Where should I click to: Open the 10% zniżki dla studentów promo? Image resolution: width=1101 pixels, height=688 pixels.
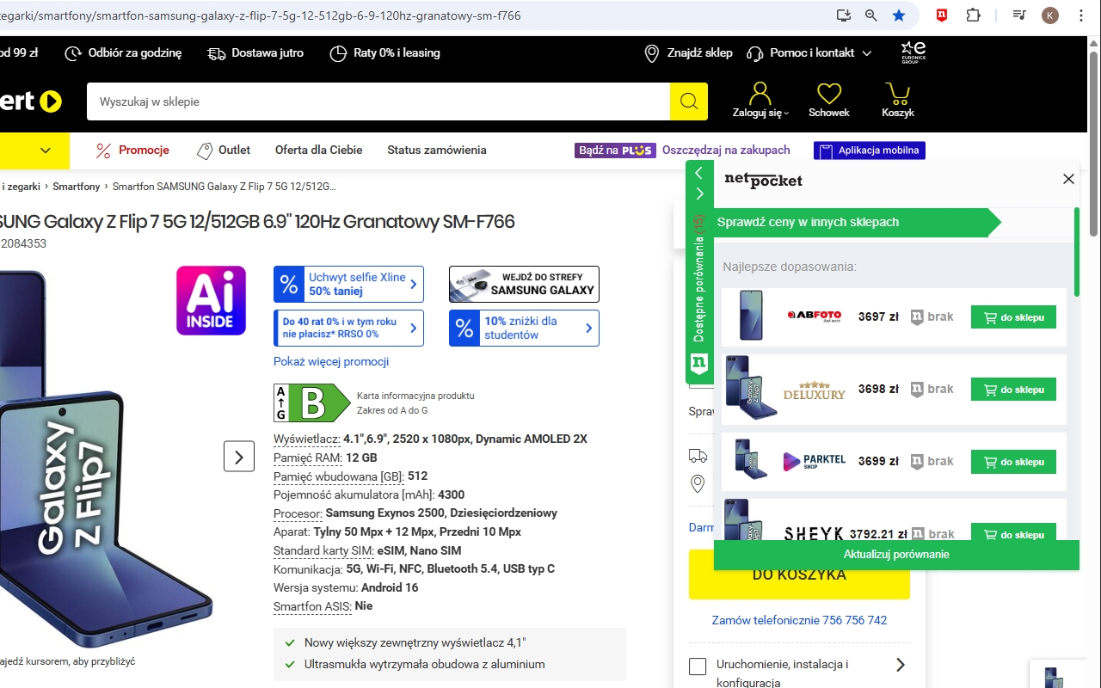click(x=524, y=328)
